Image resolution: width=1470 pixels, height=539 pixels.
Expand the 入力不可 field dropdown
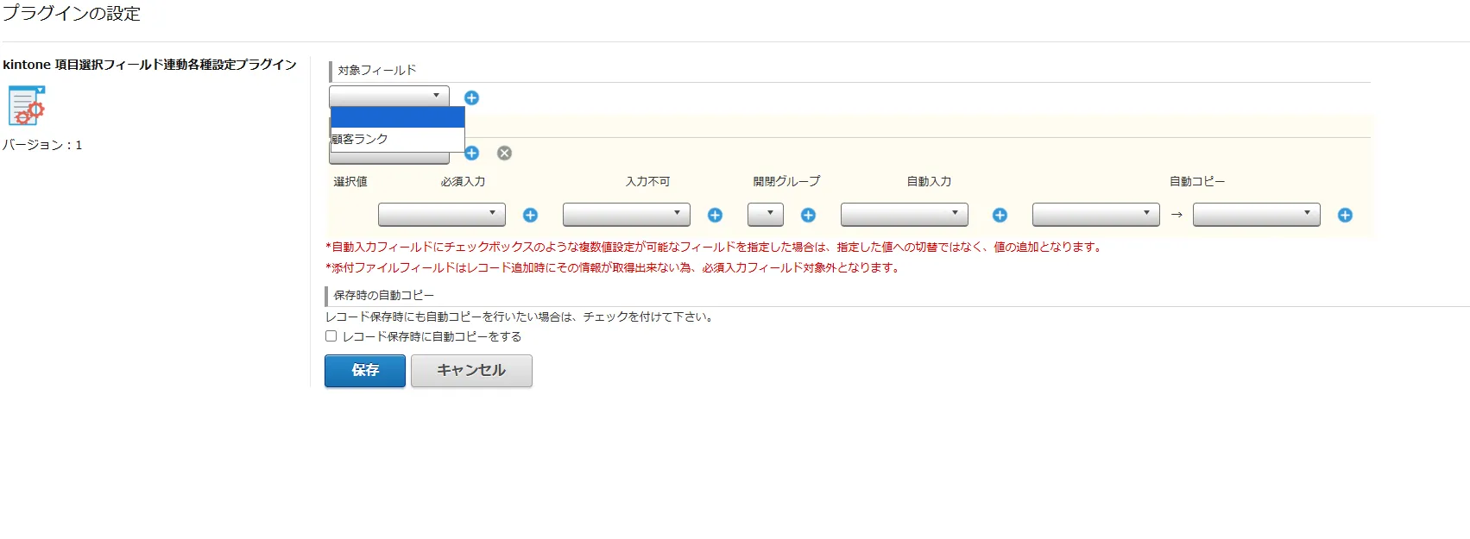pyautogui.click(x=626, y=214)
